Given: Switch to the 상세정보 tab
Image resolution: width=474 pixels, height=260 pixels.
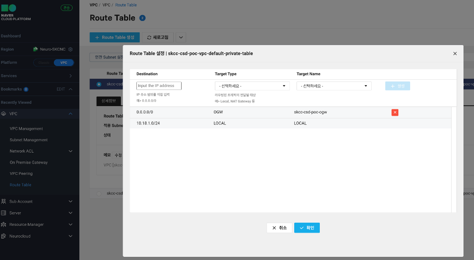Looking at the screenshot, I should [x=109, y=101].
